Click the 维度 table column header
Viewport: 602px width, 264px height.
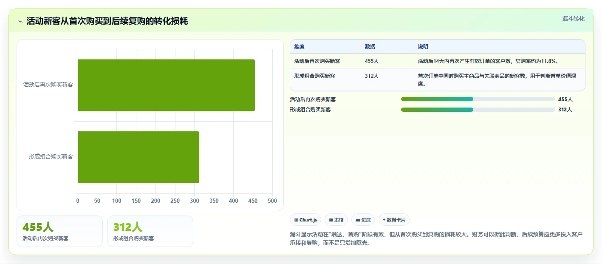(299, 47)
